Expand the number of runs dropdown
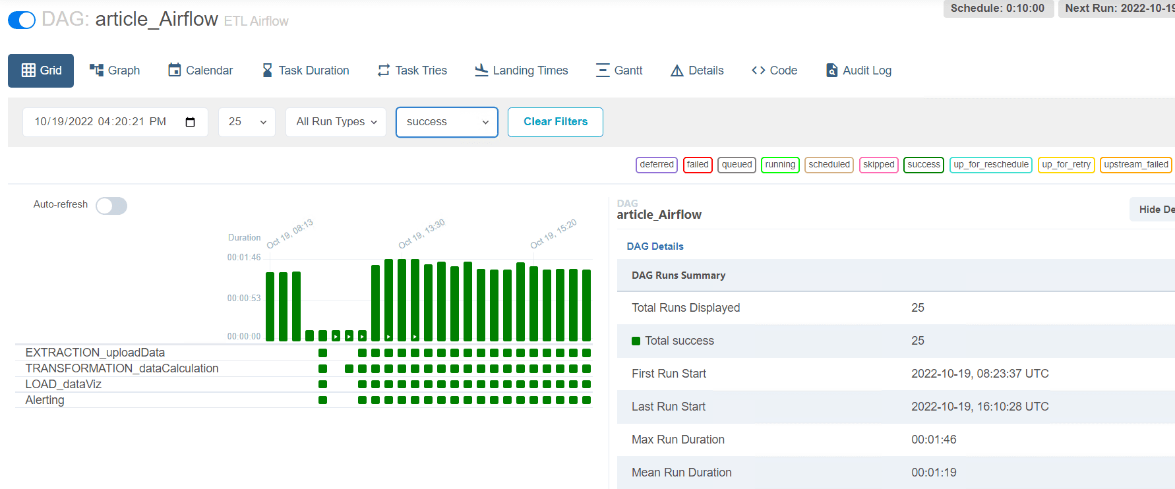The image size is (1175, 489). (247, 122)
